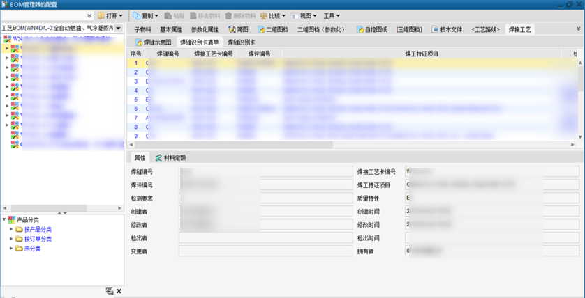The height and width of the screenshot is (298, 585).
Task: Click the 焊缝示意图 tab icon
Action: [x=138, y=42]
